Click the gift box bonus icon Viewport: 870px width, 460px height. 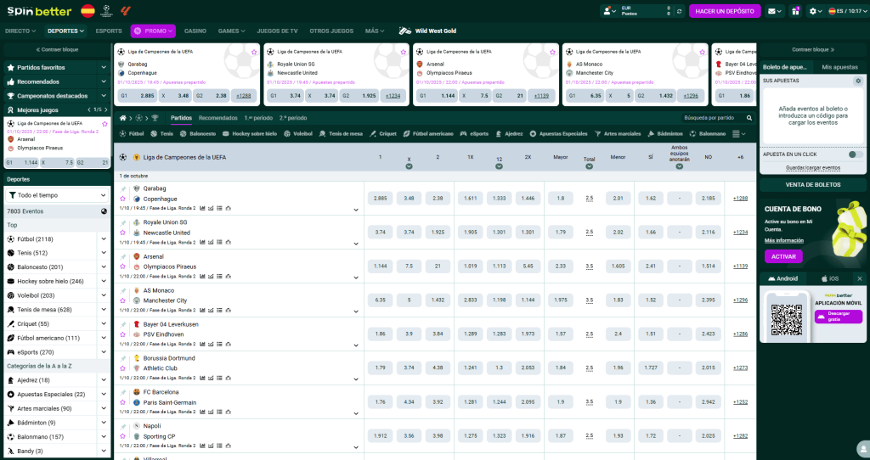795,11
